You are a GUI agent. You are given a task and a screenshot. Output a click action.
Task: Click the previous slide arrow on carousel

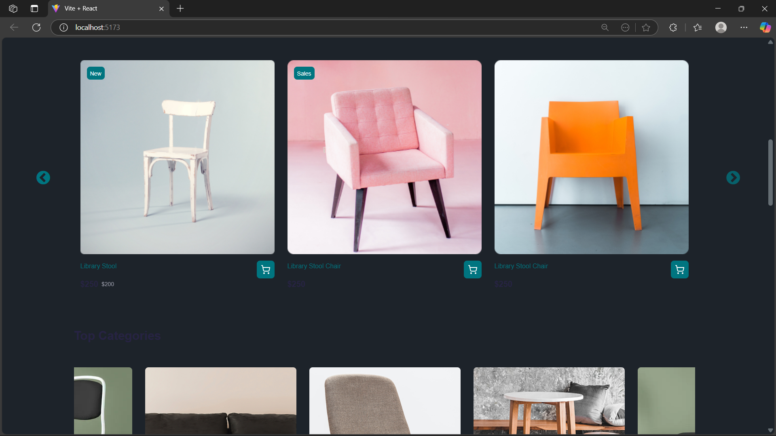coord(43,177)
